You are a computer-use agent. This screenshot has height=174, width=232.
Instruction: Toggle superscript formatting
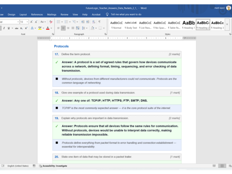(x=26, y=28)
